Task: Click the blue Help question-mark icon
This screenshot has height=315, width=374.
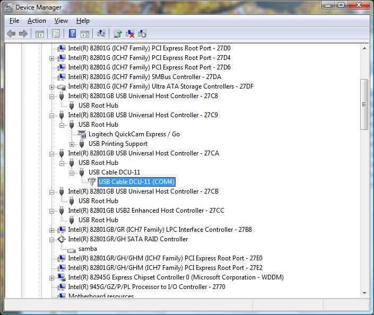Action: click(72, 33)
